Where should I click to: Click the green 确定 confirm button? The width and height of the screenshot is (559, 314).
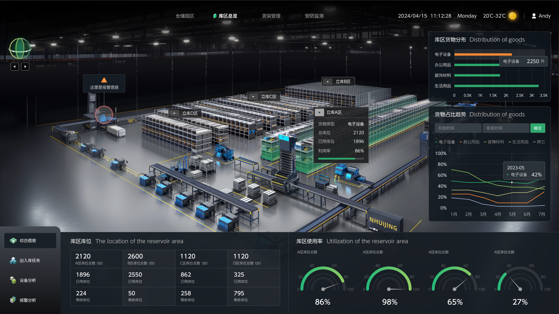(x=537, y=128)
